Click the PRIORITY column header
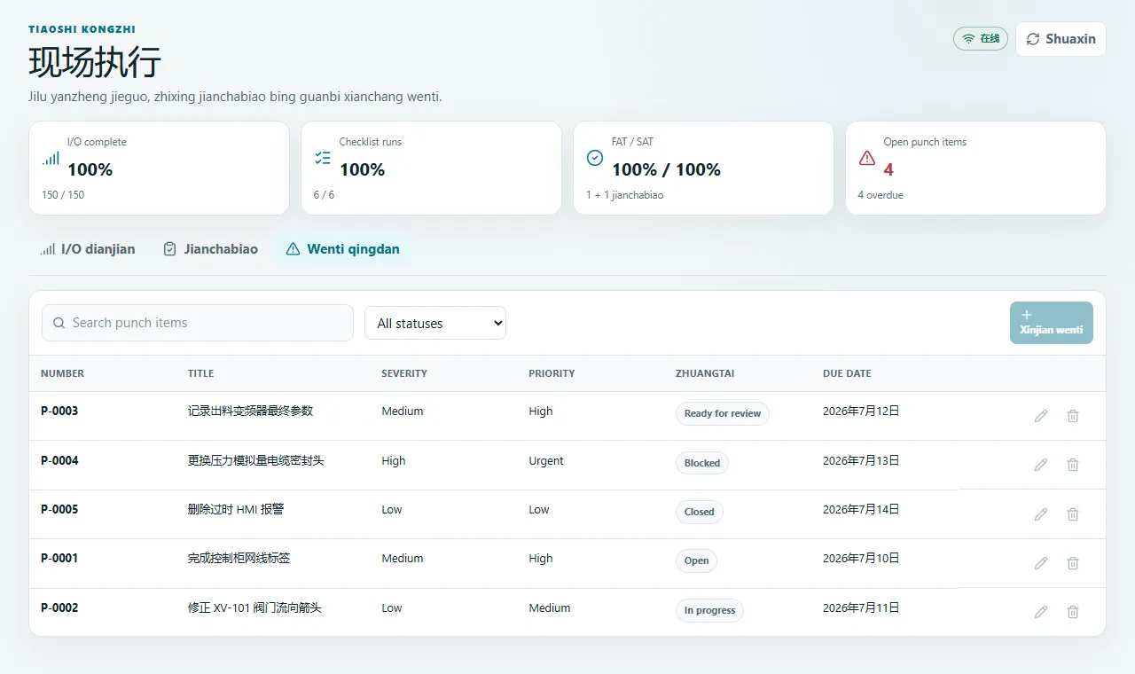This screenshot has height=674, width=1135. [552, 373]
